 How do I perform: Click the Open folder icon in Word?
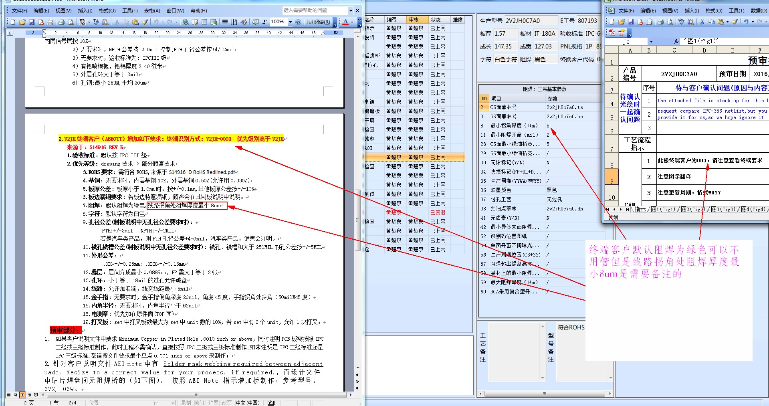pyautogui.click(x=22, y=22)
